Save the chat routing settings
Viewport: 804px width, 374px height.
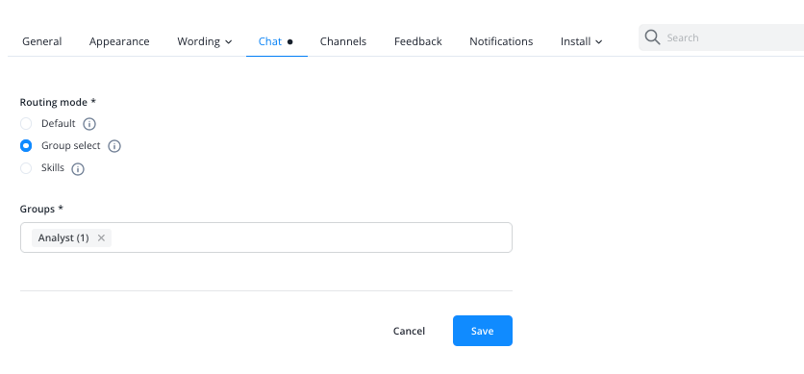pos(483,331)
